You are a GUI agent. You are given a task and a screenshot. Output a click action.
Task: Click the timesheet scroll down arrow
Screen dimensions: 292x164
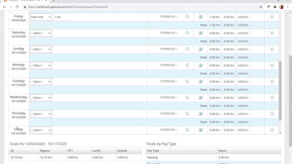(280, 133)
